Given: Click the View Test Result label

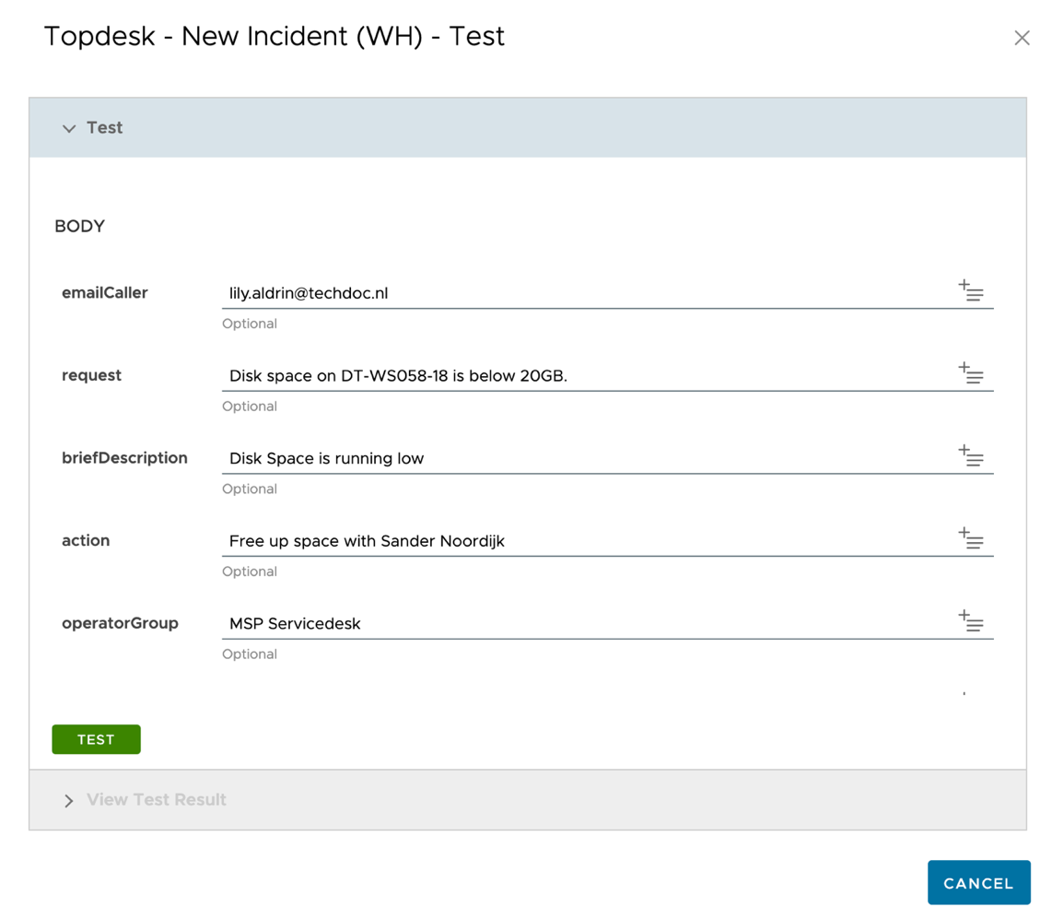Looking at the screenshot, I should pyautogui.click(x=156, y=800).
